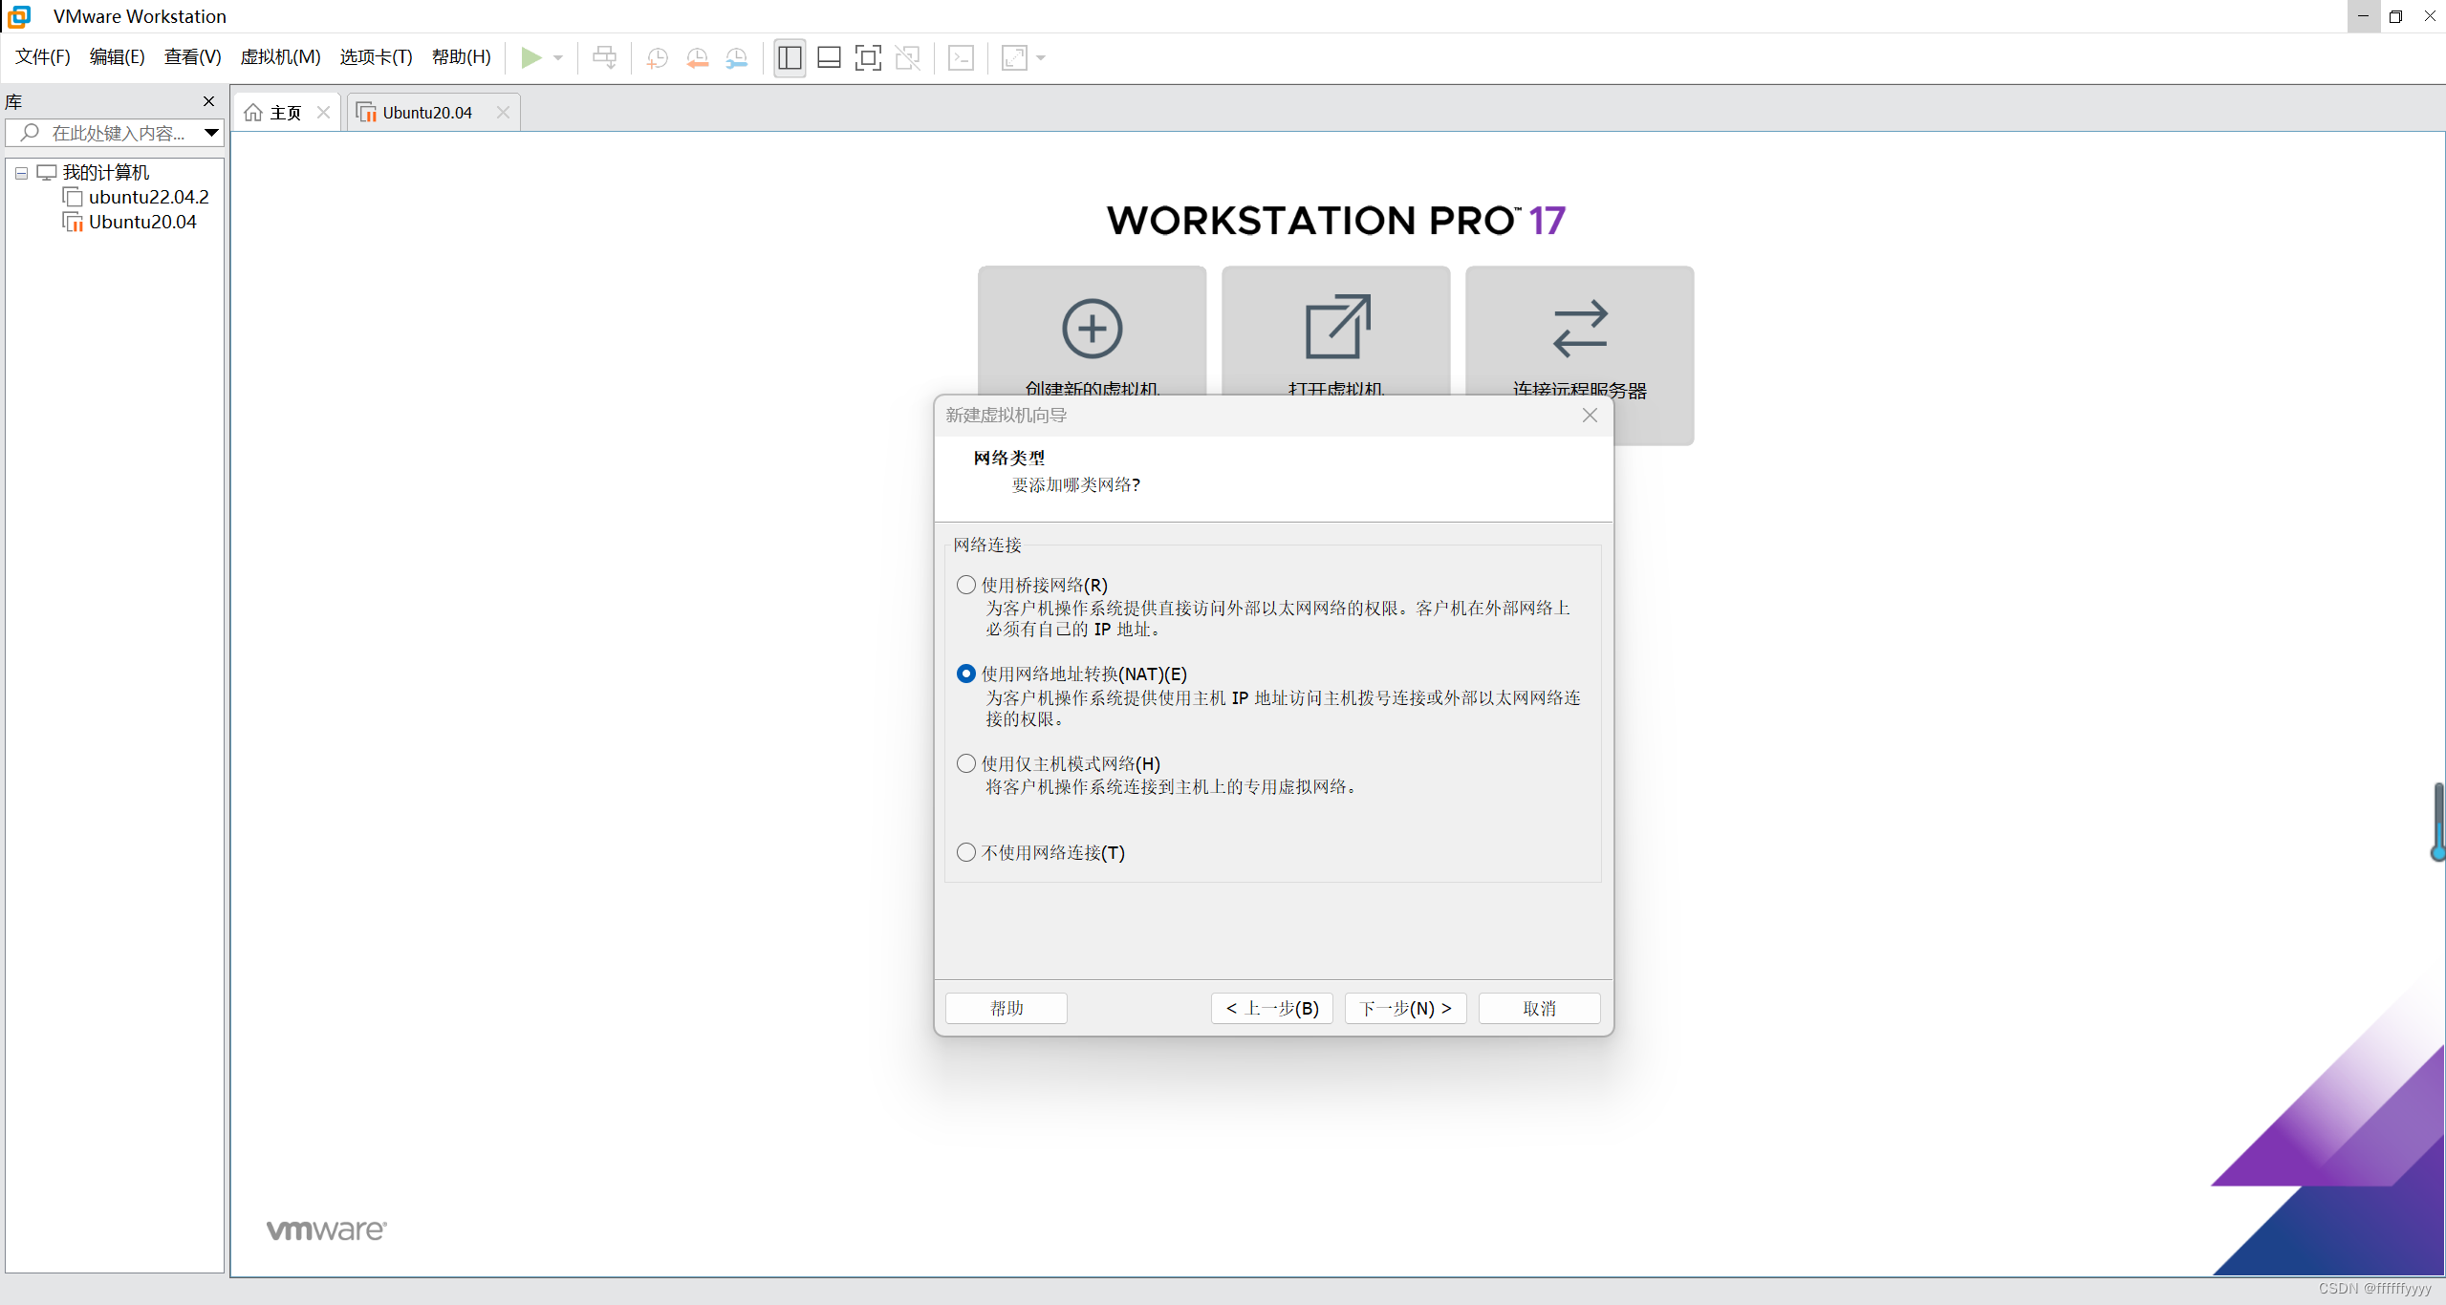Select ubuntu22.04.2 in the library tree
The image size is (2446, 1305).
click(x=148, y=197)
